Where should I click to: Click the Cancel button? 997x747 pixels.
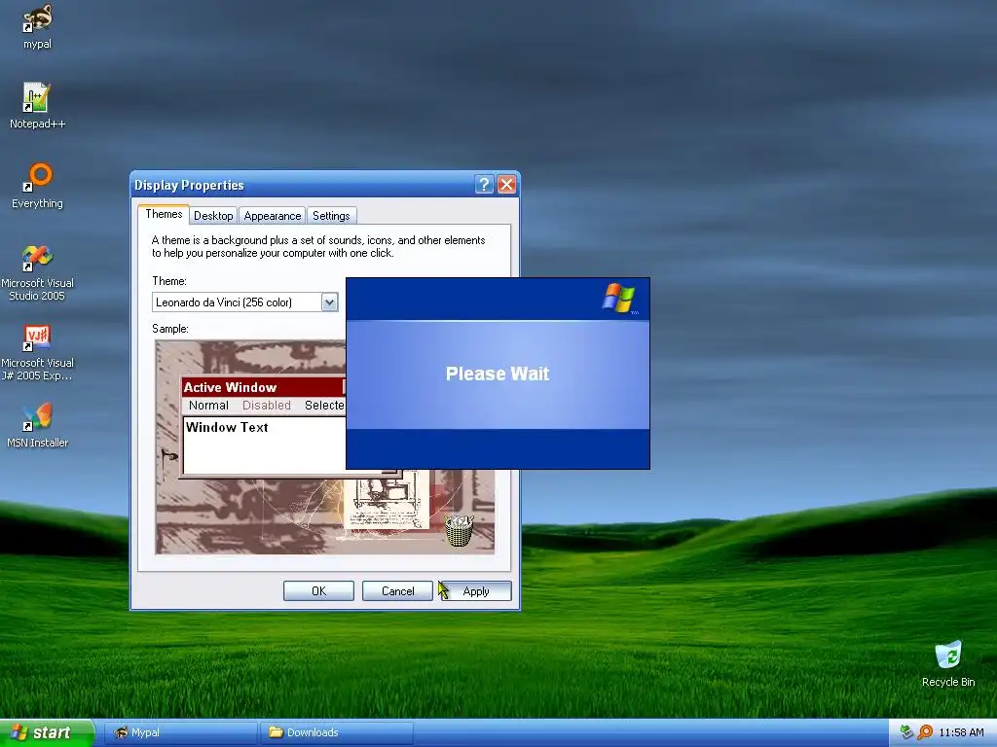pyautogui.click(x=397, y=590)
